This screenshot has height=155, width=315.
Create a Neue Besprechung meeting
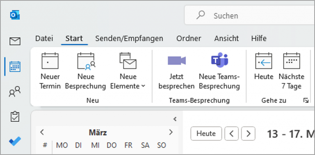(86, 71)
